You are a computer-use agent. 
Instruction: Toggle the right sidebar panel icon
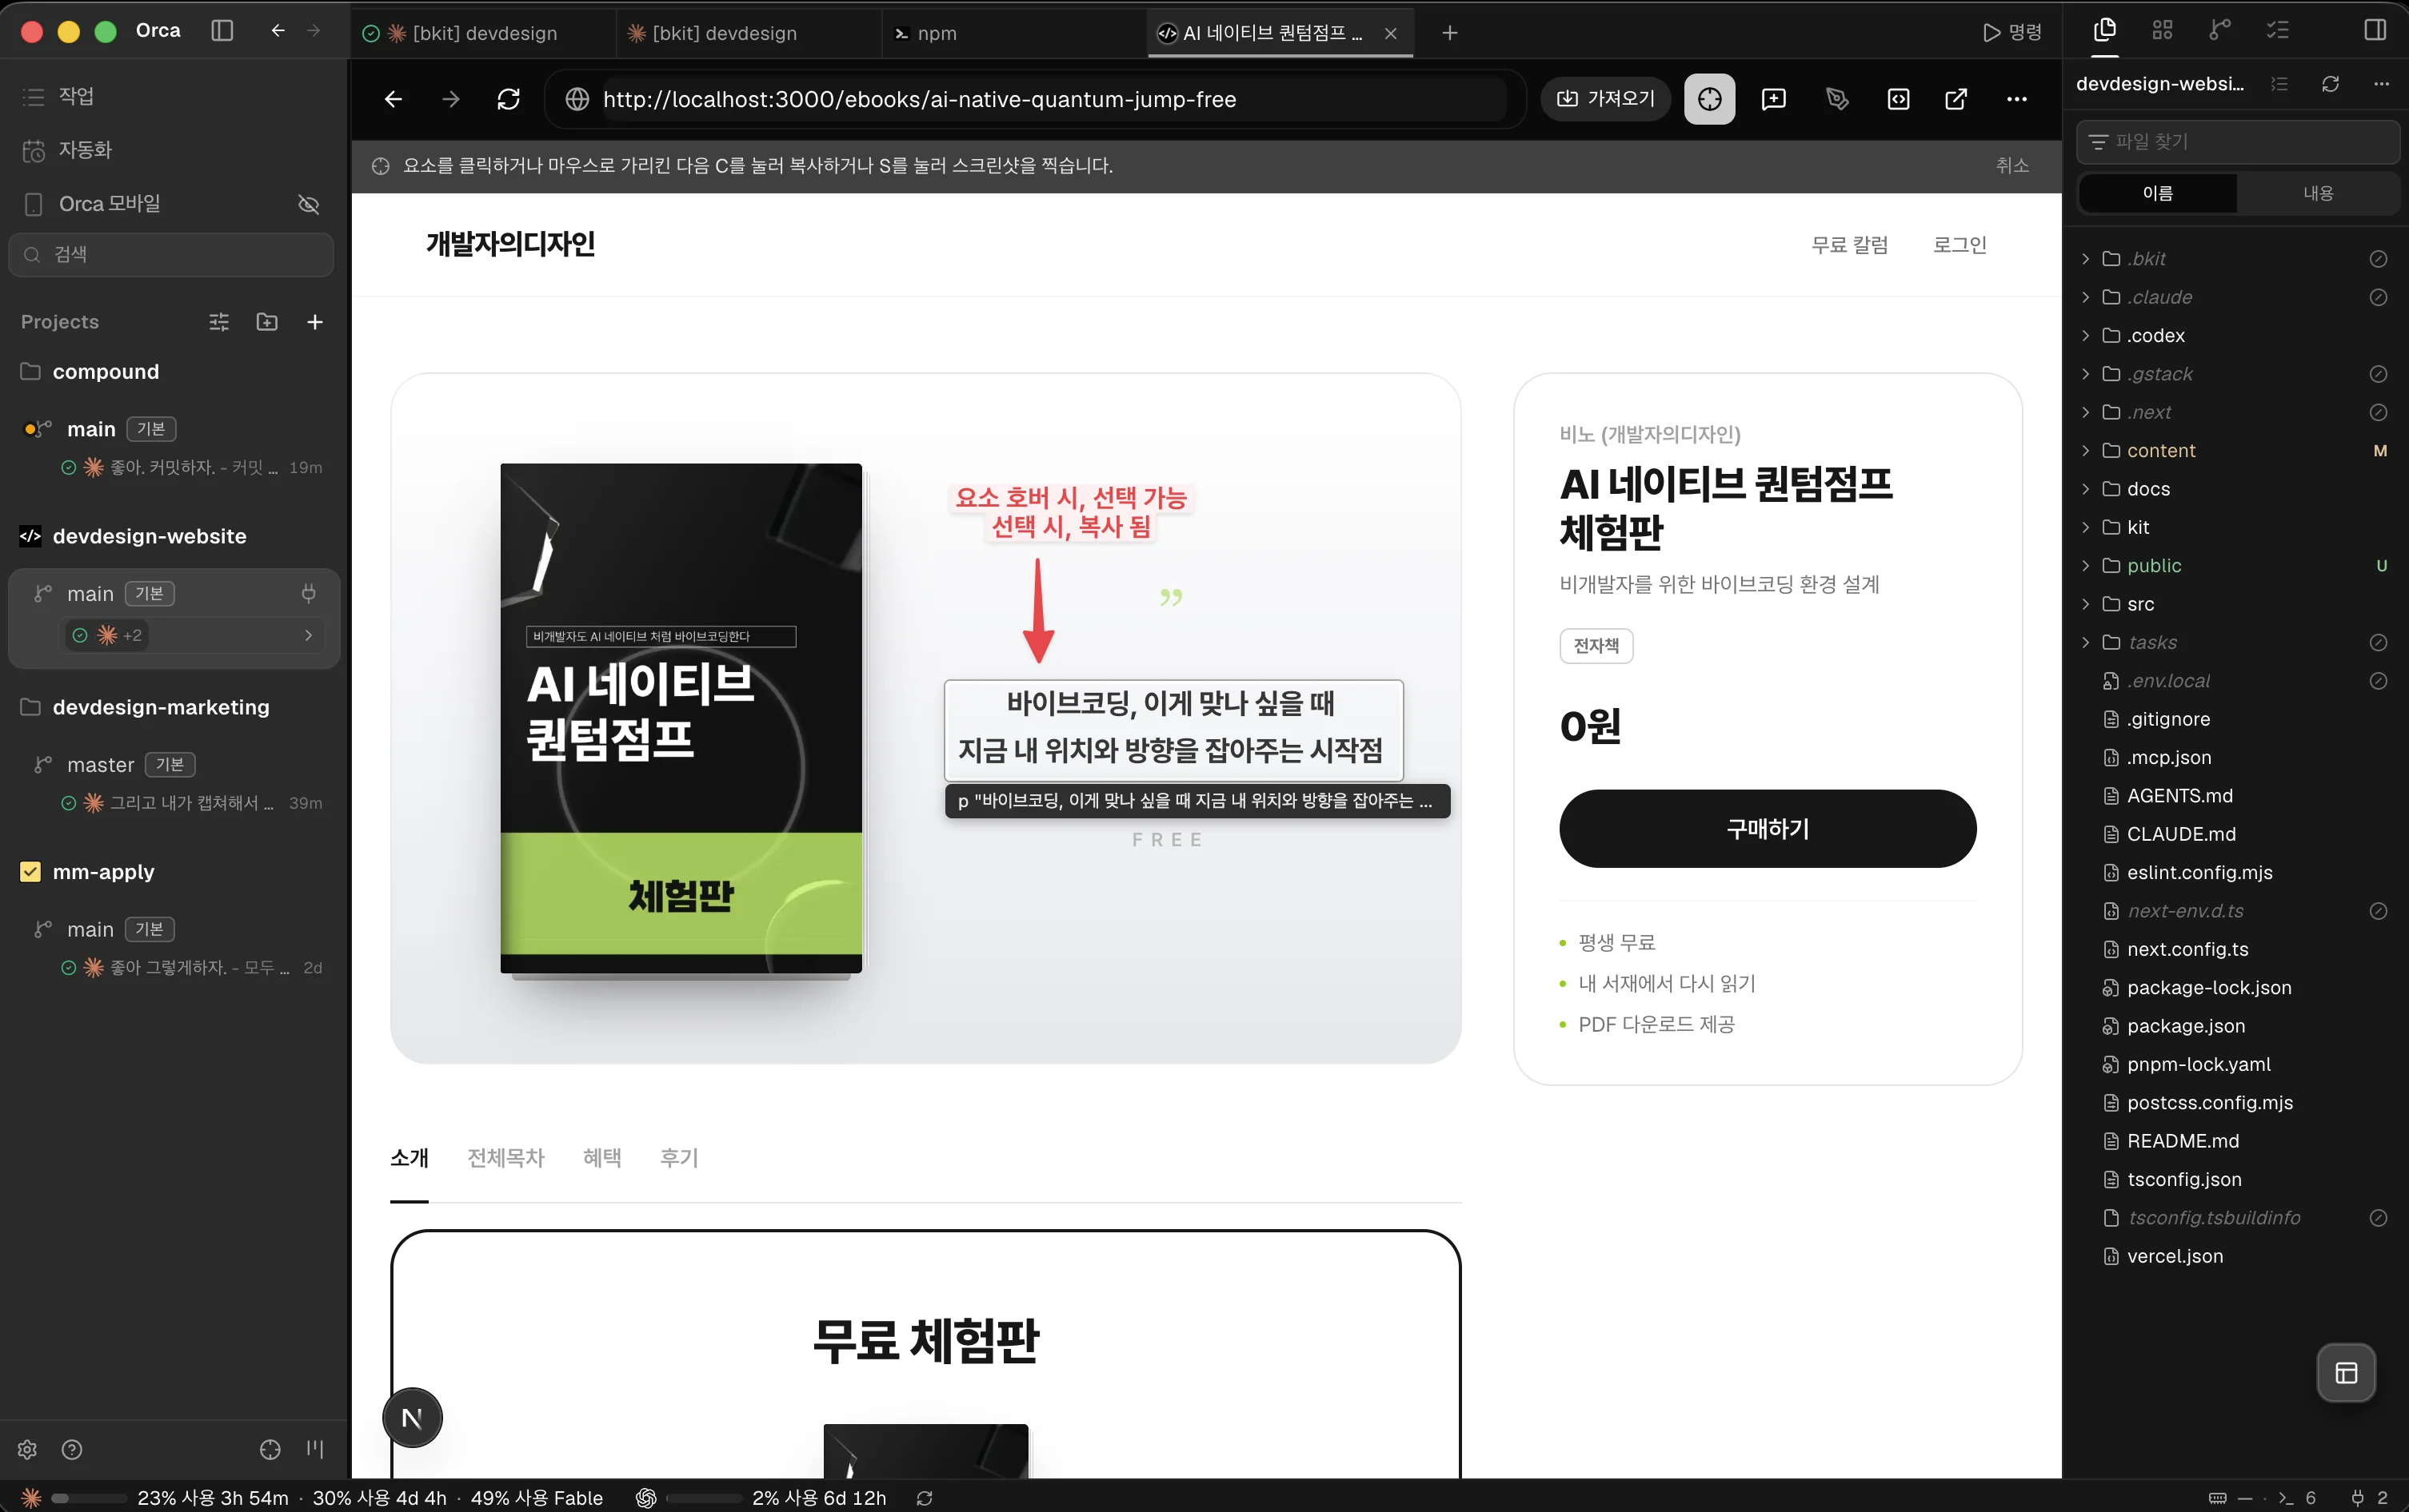coord(2375,30)
